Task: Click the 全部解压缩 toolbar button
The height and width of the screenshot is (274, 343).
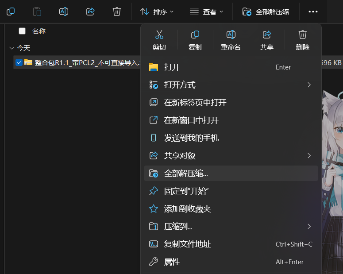Action: pyautogui.click(x=266, y=12)
